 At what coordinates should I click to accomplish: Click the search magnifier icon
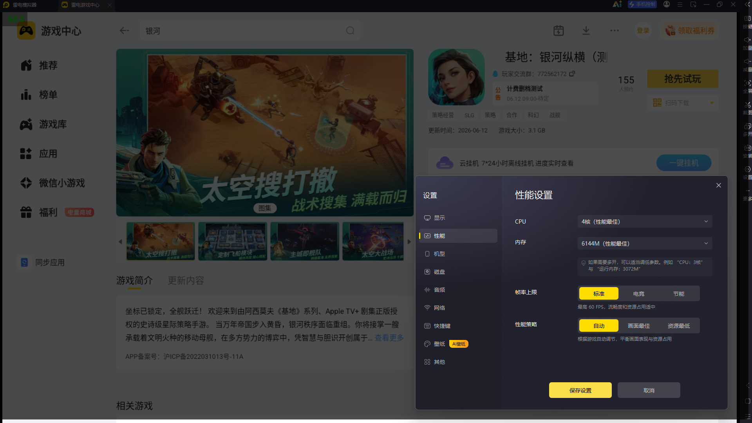pyautogui.click(x=350, y=31)
